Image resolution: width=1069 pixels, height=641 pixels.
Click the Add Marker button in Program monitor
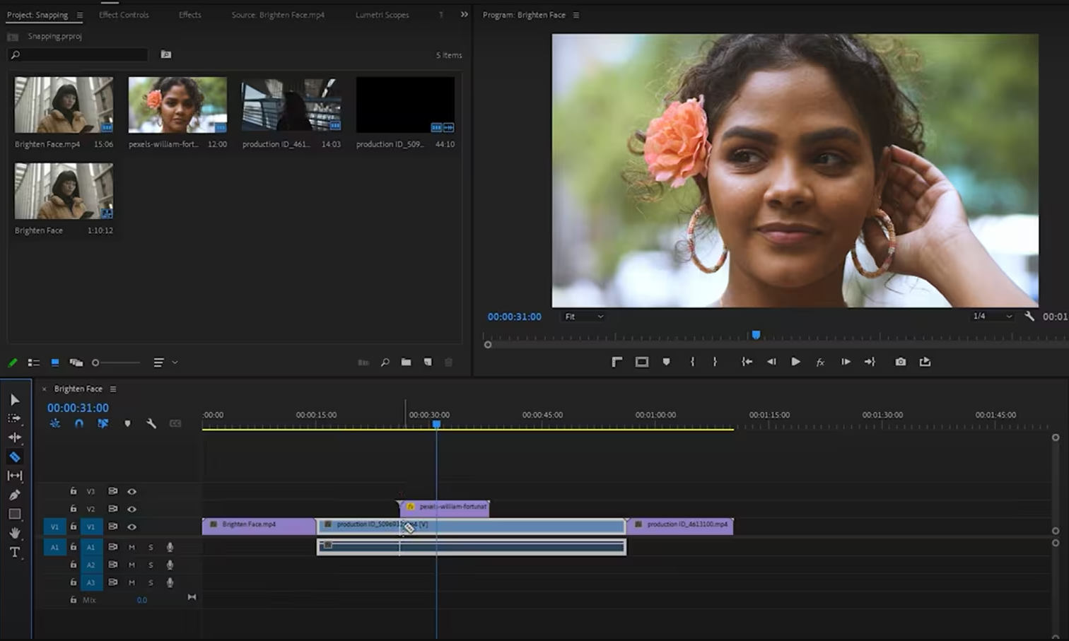666,362
